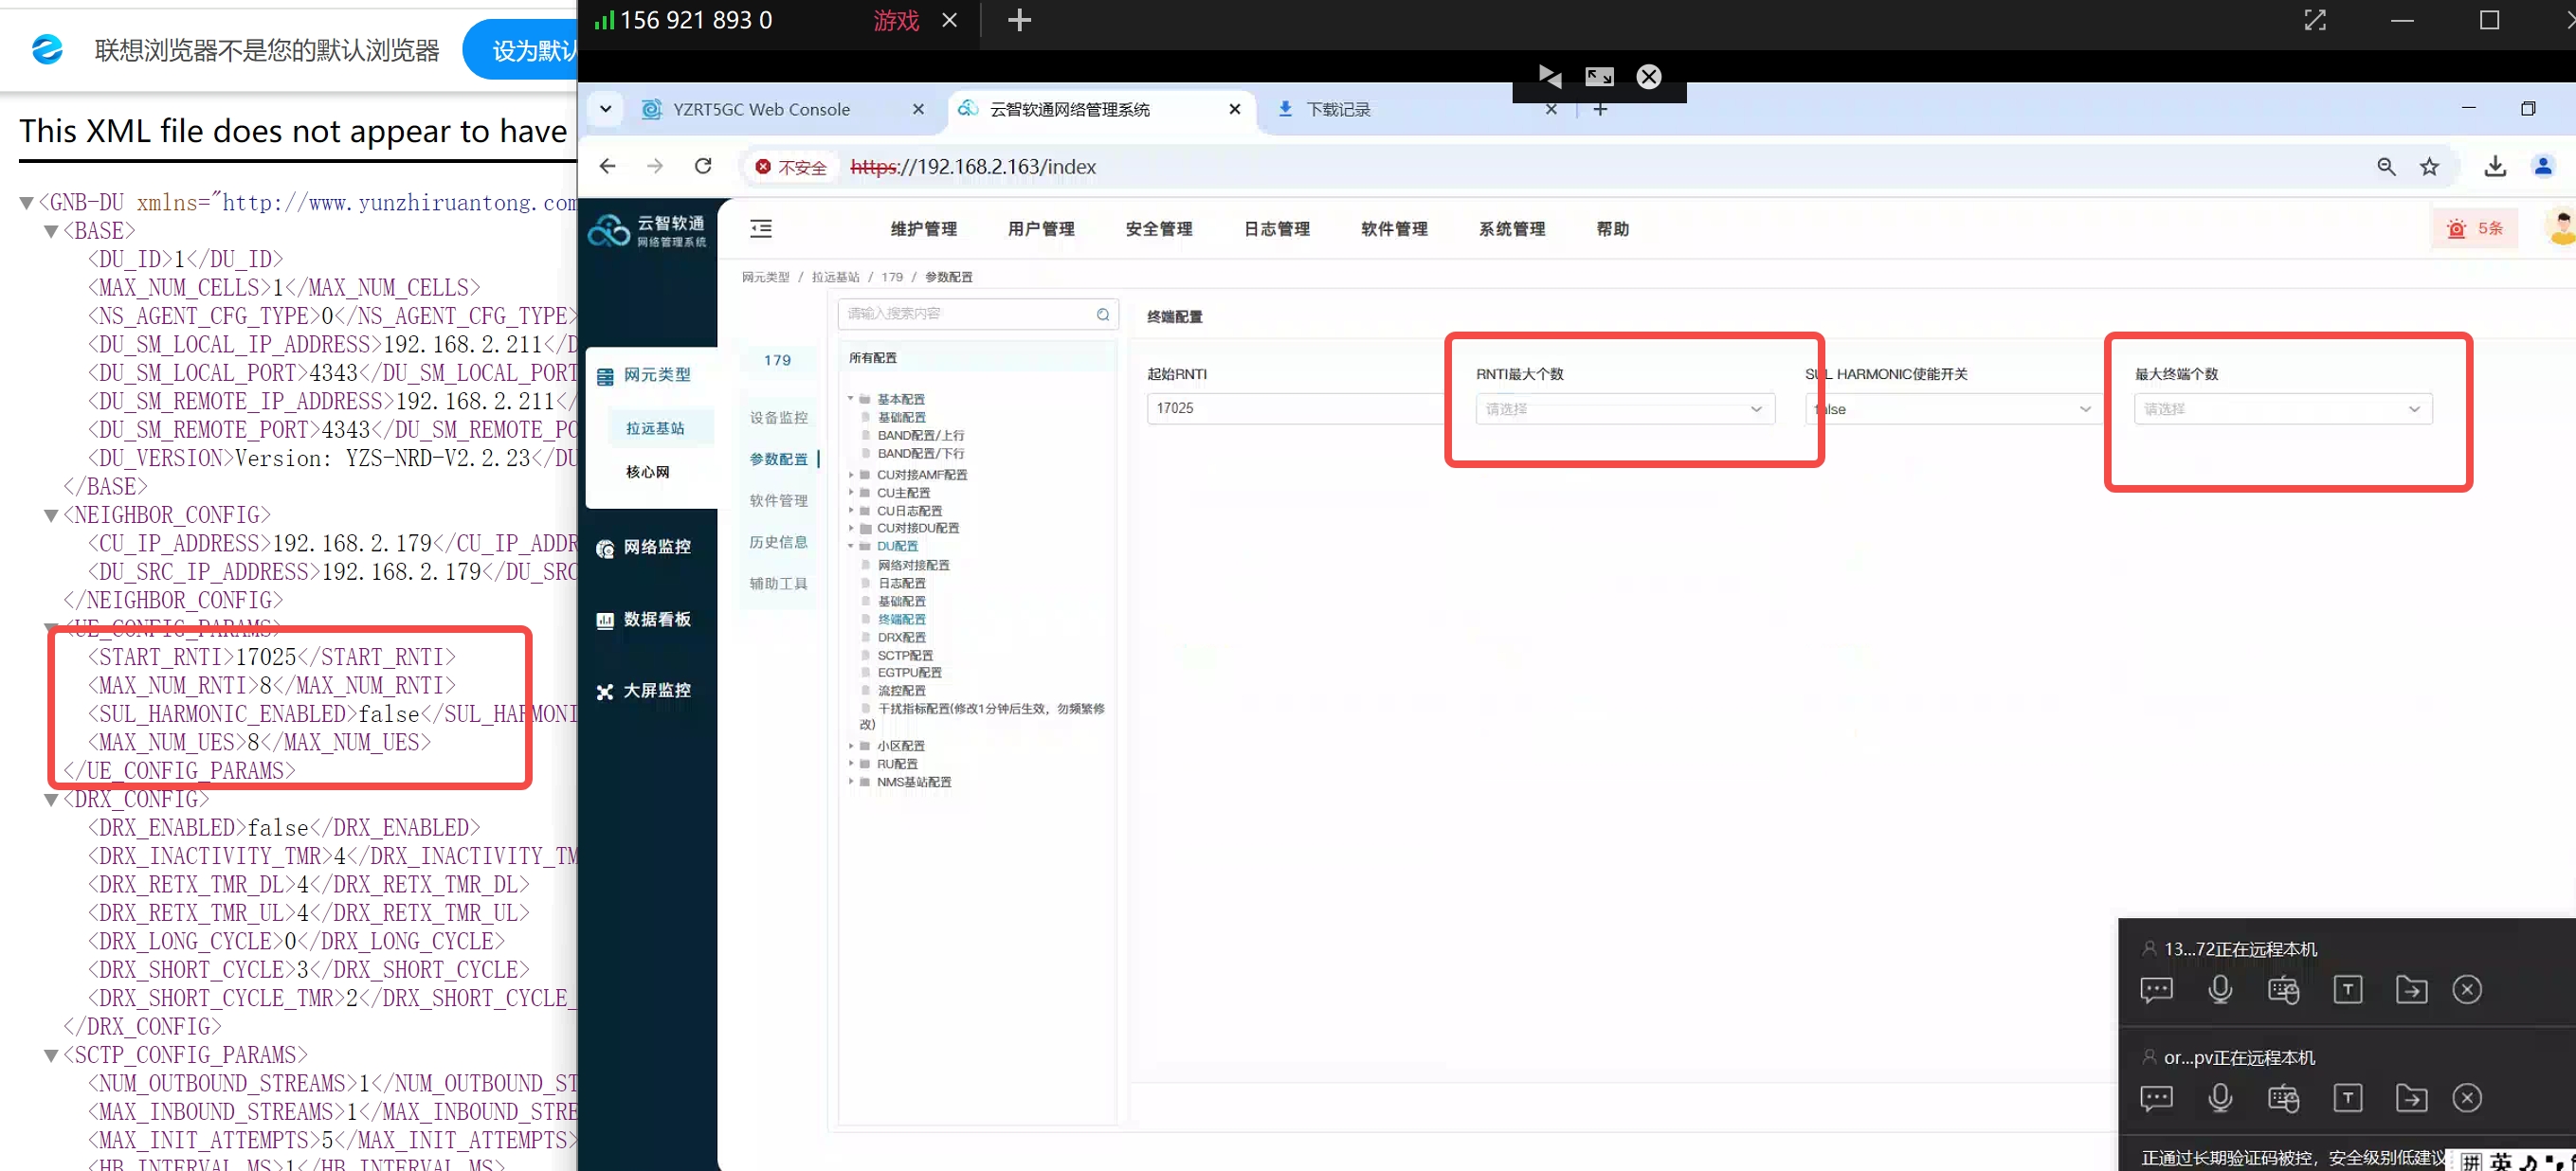This screenshot has width=2576, height=1171.
Task: Click browser back arrow
Action: click(x=607, y=166)
